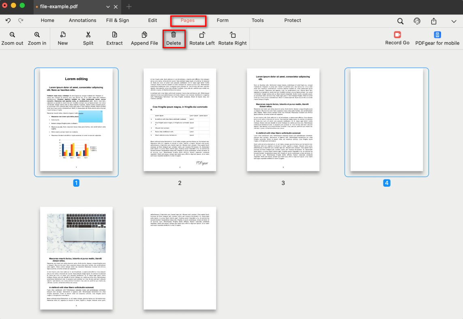Click the undo arrow button

8,20
